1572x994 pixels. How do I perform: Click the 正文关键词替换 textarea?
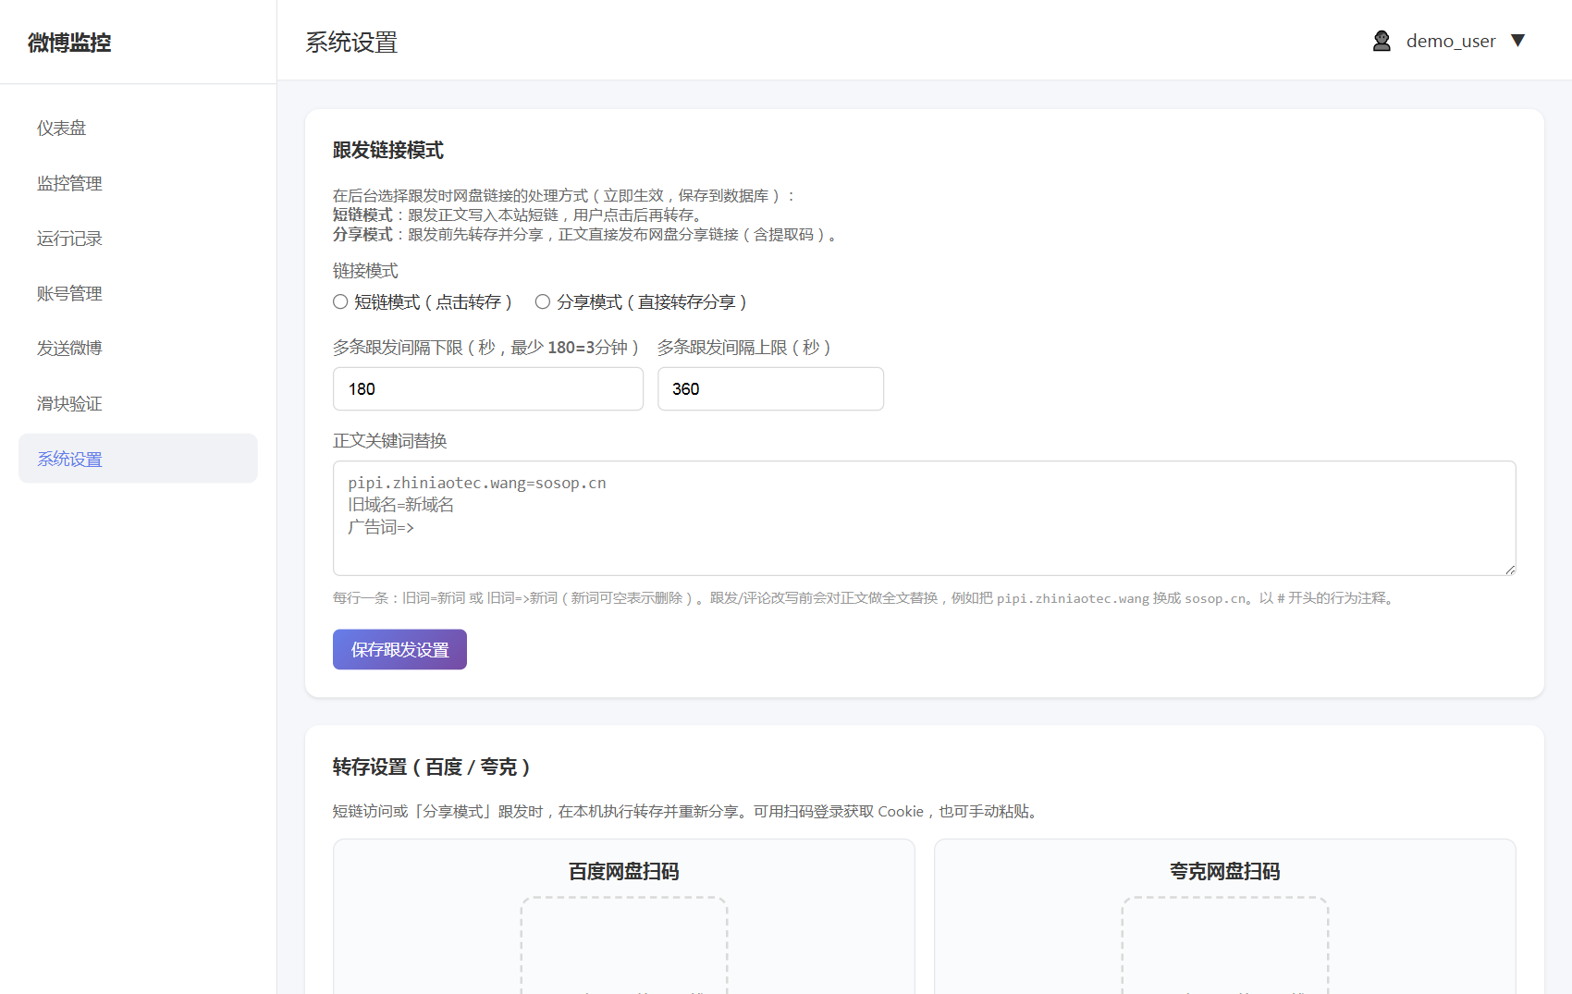click(x=924, y=518)
